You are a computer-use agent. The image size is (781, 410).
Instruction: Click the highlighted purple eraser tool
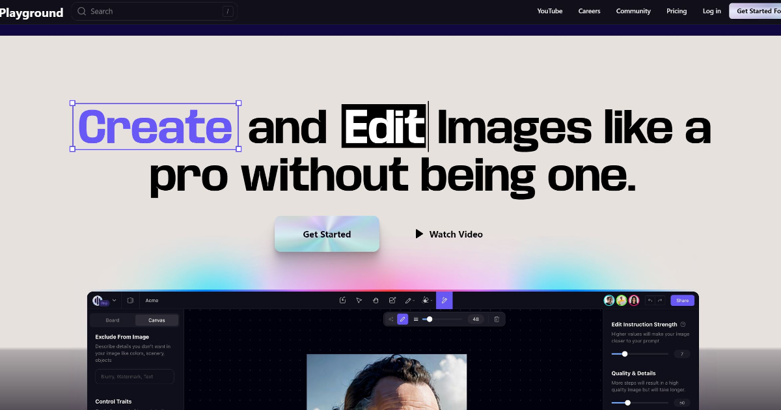[445, 300]
